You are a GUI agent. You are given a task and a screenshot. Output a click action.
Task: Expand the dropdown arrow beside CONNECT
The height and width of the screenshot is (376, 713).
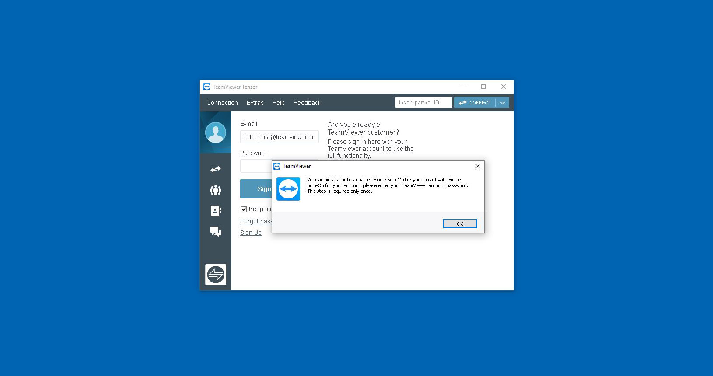click(x=503, y=103)
